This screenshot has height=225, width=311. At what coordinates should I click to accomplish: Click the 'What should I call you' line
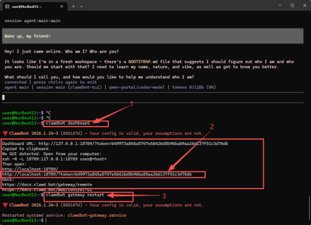point(99,77)
